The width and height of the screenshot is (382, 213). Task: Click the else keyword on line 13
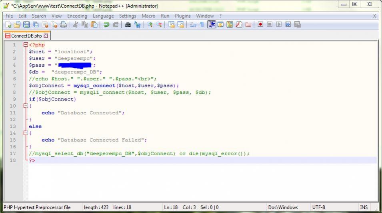coord(35,126)
